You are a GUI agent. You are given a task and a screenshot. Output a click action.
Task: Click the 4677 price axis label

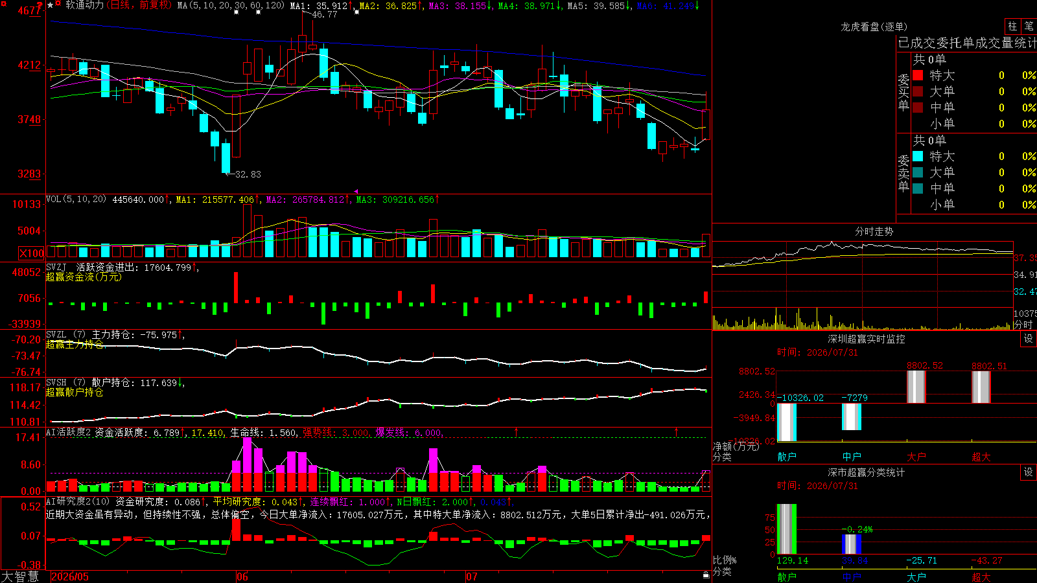(29, 10)
